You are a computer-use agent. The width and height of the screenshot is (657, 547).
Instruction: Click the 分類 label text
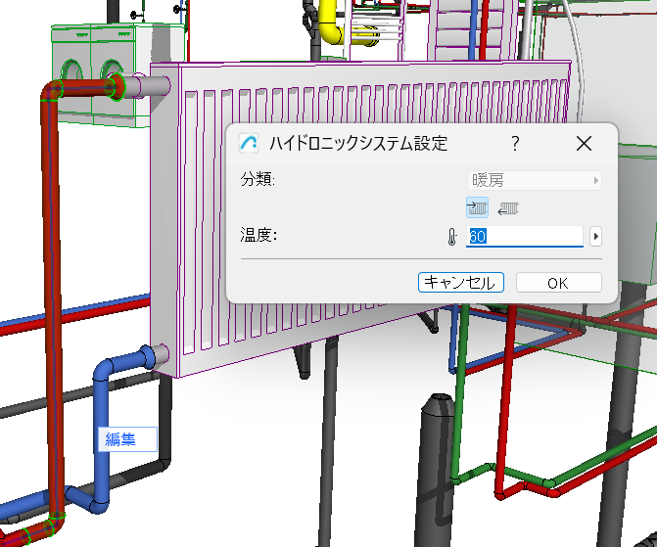pyautogui.click(x=258, y=180)
